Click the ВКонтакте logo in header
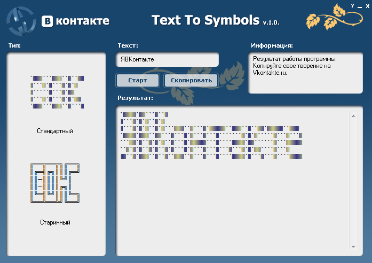 75,21
